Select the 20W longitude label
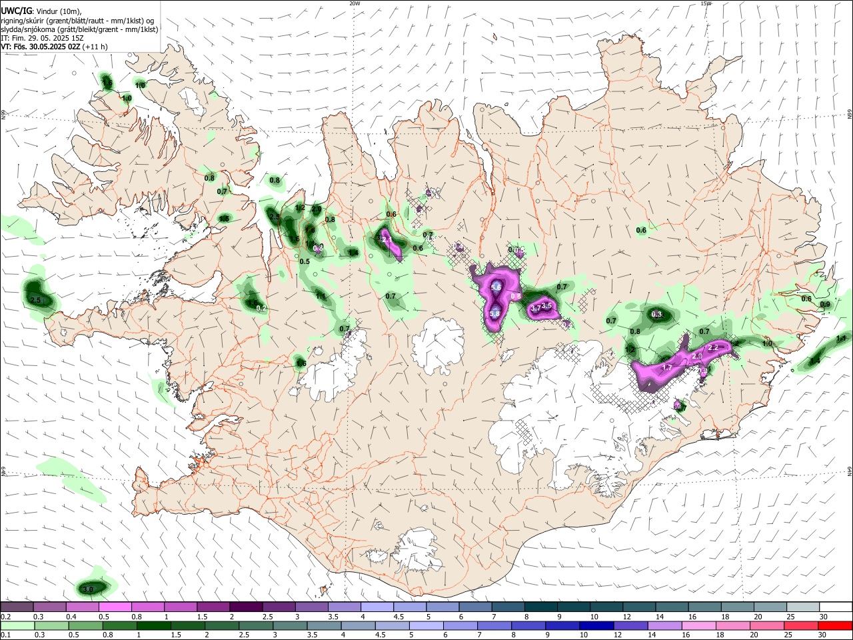The width and height of the screenshot is (853, 640). (355, 3)
